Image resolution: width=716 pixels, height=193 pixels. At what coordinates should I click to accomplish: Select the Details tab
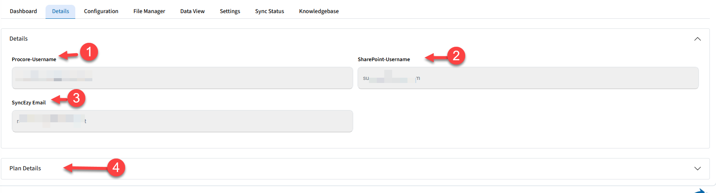60,11
